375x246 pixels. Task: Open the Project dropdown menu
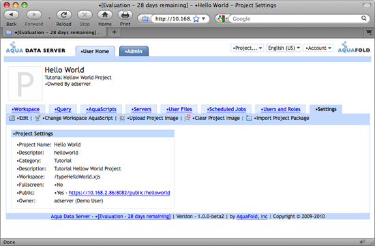click(x=247, y=48)
